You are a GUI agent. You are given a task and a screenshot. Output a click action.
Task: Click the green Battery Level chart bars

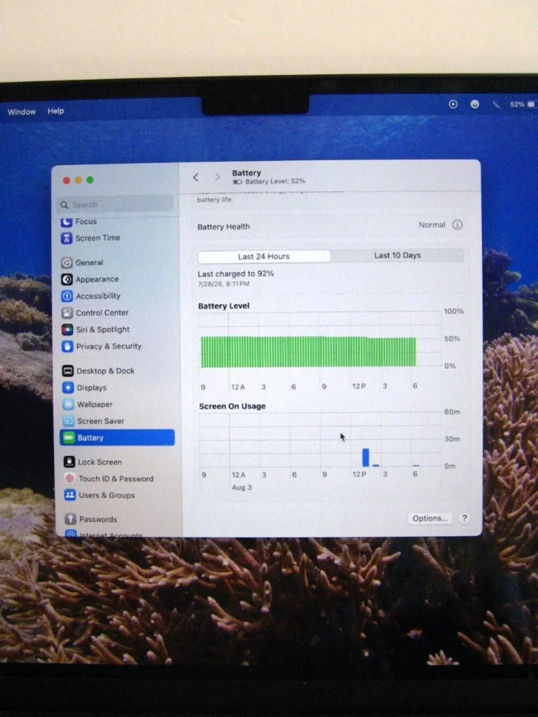[308, 352]
